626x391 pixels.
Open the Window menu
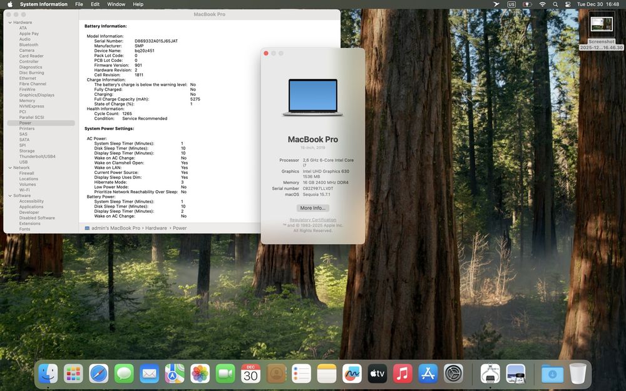pyautogui.click(x=116, y=4)
